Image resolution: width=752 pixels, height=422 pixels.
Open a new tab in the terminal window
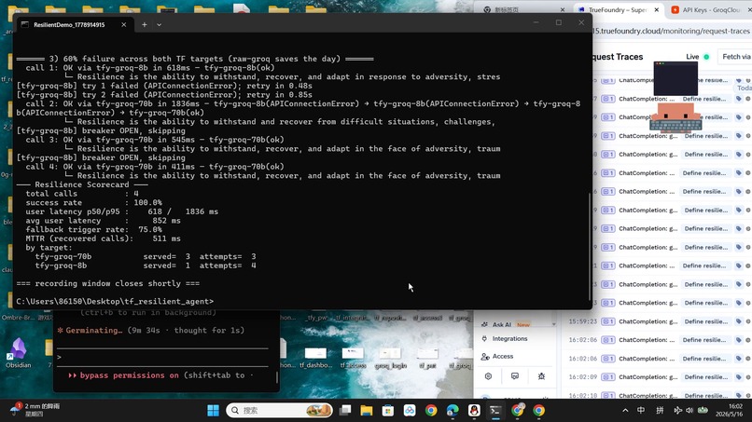tap(145, 24)
